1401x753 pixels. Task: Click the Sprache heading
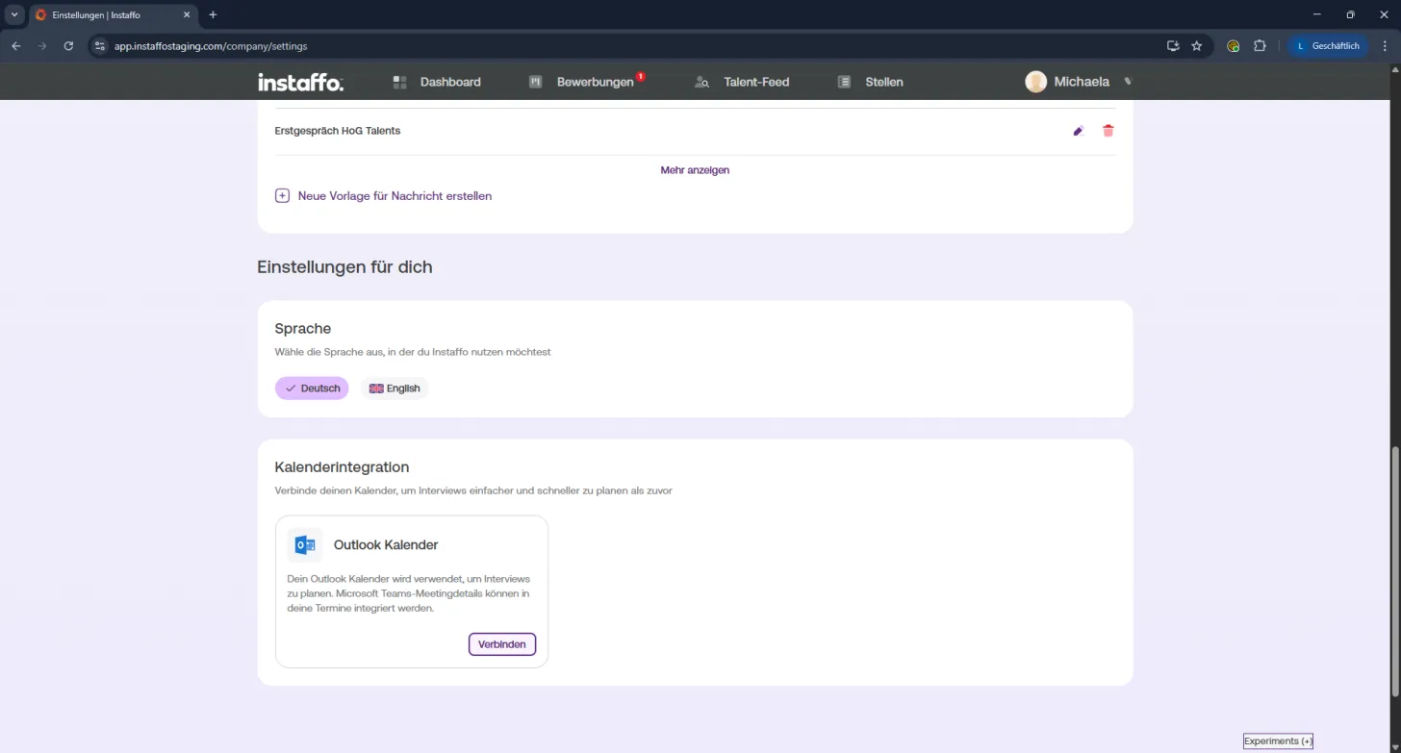tap(303, 329)
